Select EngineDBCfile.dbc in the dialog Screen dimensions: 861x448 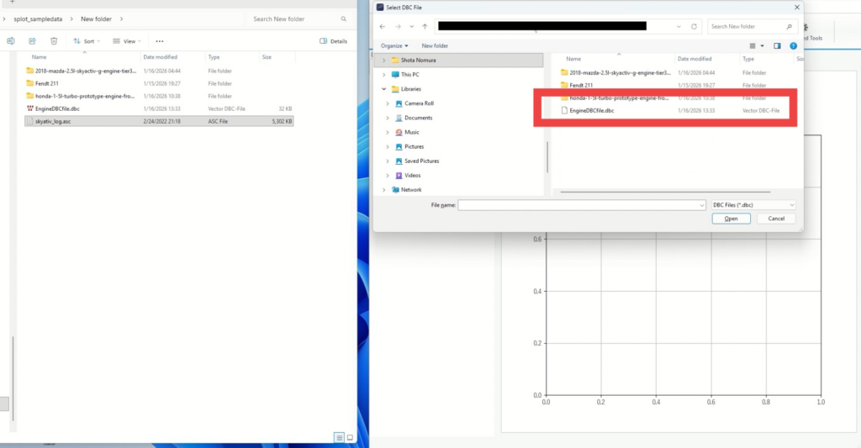click(x=591, y=111)
